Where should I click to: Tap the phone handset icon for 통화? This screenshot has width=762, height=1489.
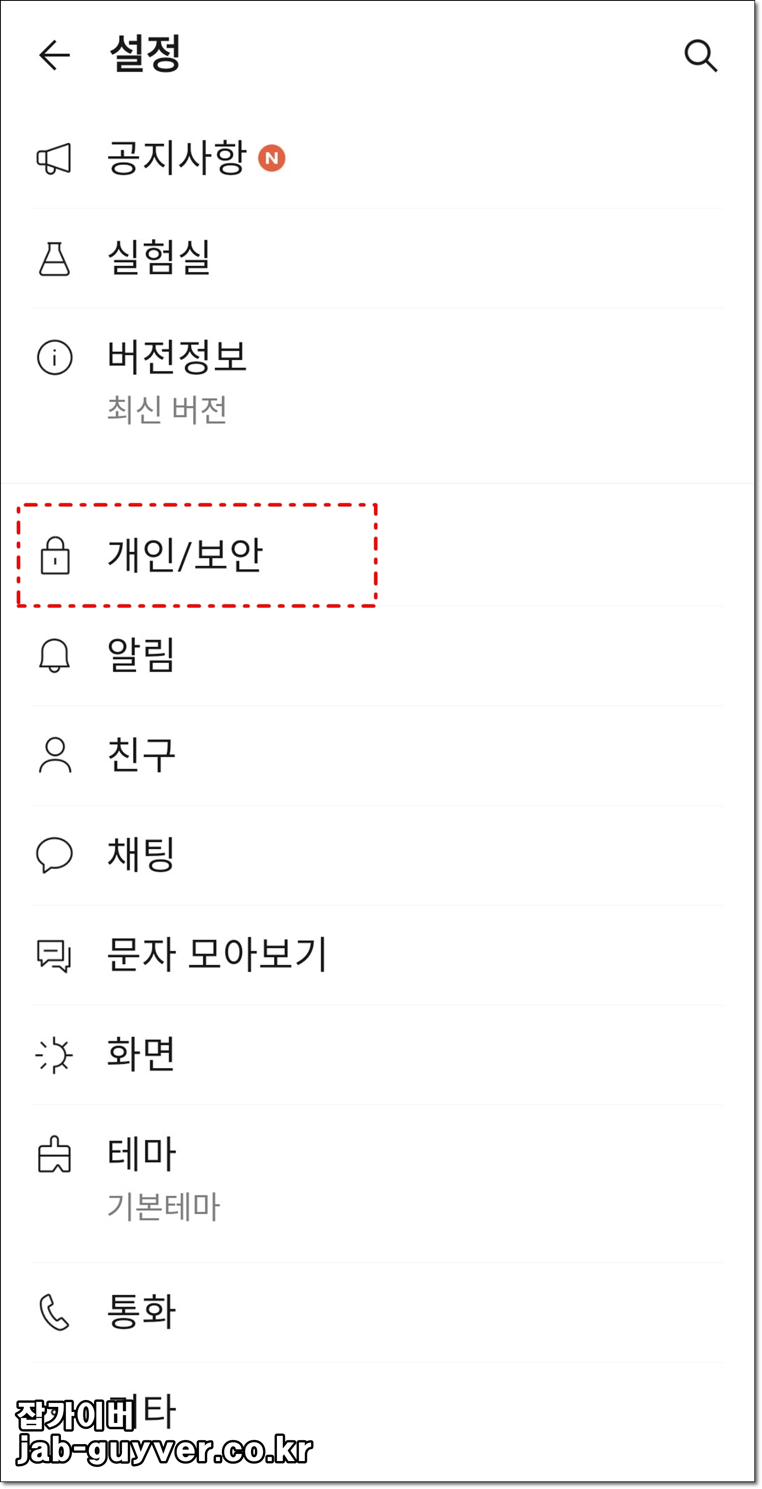[x=54, y=1313]
